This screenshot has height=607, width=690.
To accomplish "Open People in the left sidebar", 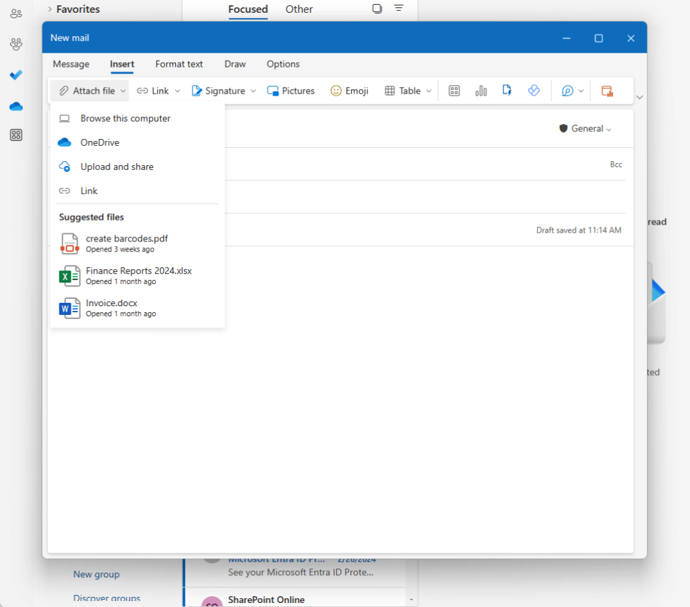I will pos(16,13).
